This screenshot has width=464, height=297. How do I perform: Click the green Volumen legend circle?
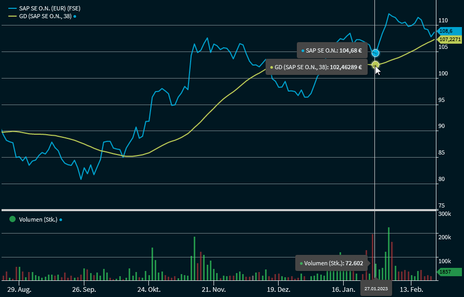(12, 219)
